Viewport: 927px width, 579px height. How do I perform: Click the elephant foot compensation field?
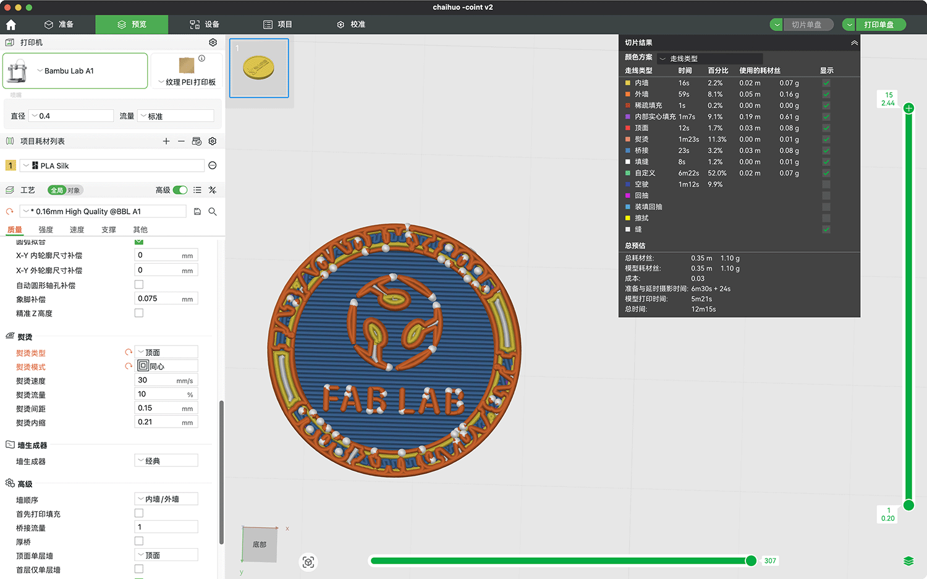pyautogui.click(x=167, y=298)
